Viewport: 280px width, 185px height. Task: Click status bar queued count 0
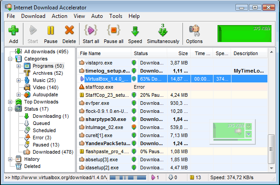(173, 177)
